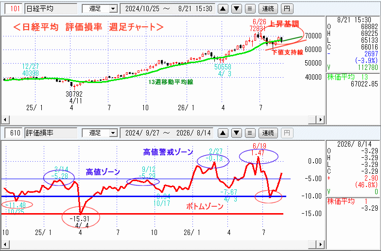The height and width of the screenshot is (251, 381).
Task: Open the list menu icon in Nikkei chart toolbar
Action: pos(250,9)
